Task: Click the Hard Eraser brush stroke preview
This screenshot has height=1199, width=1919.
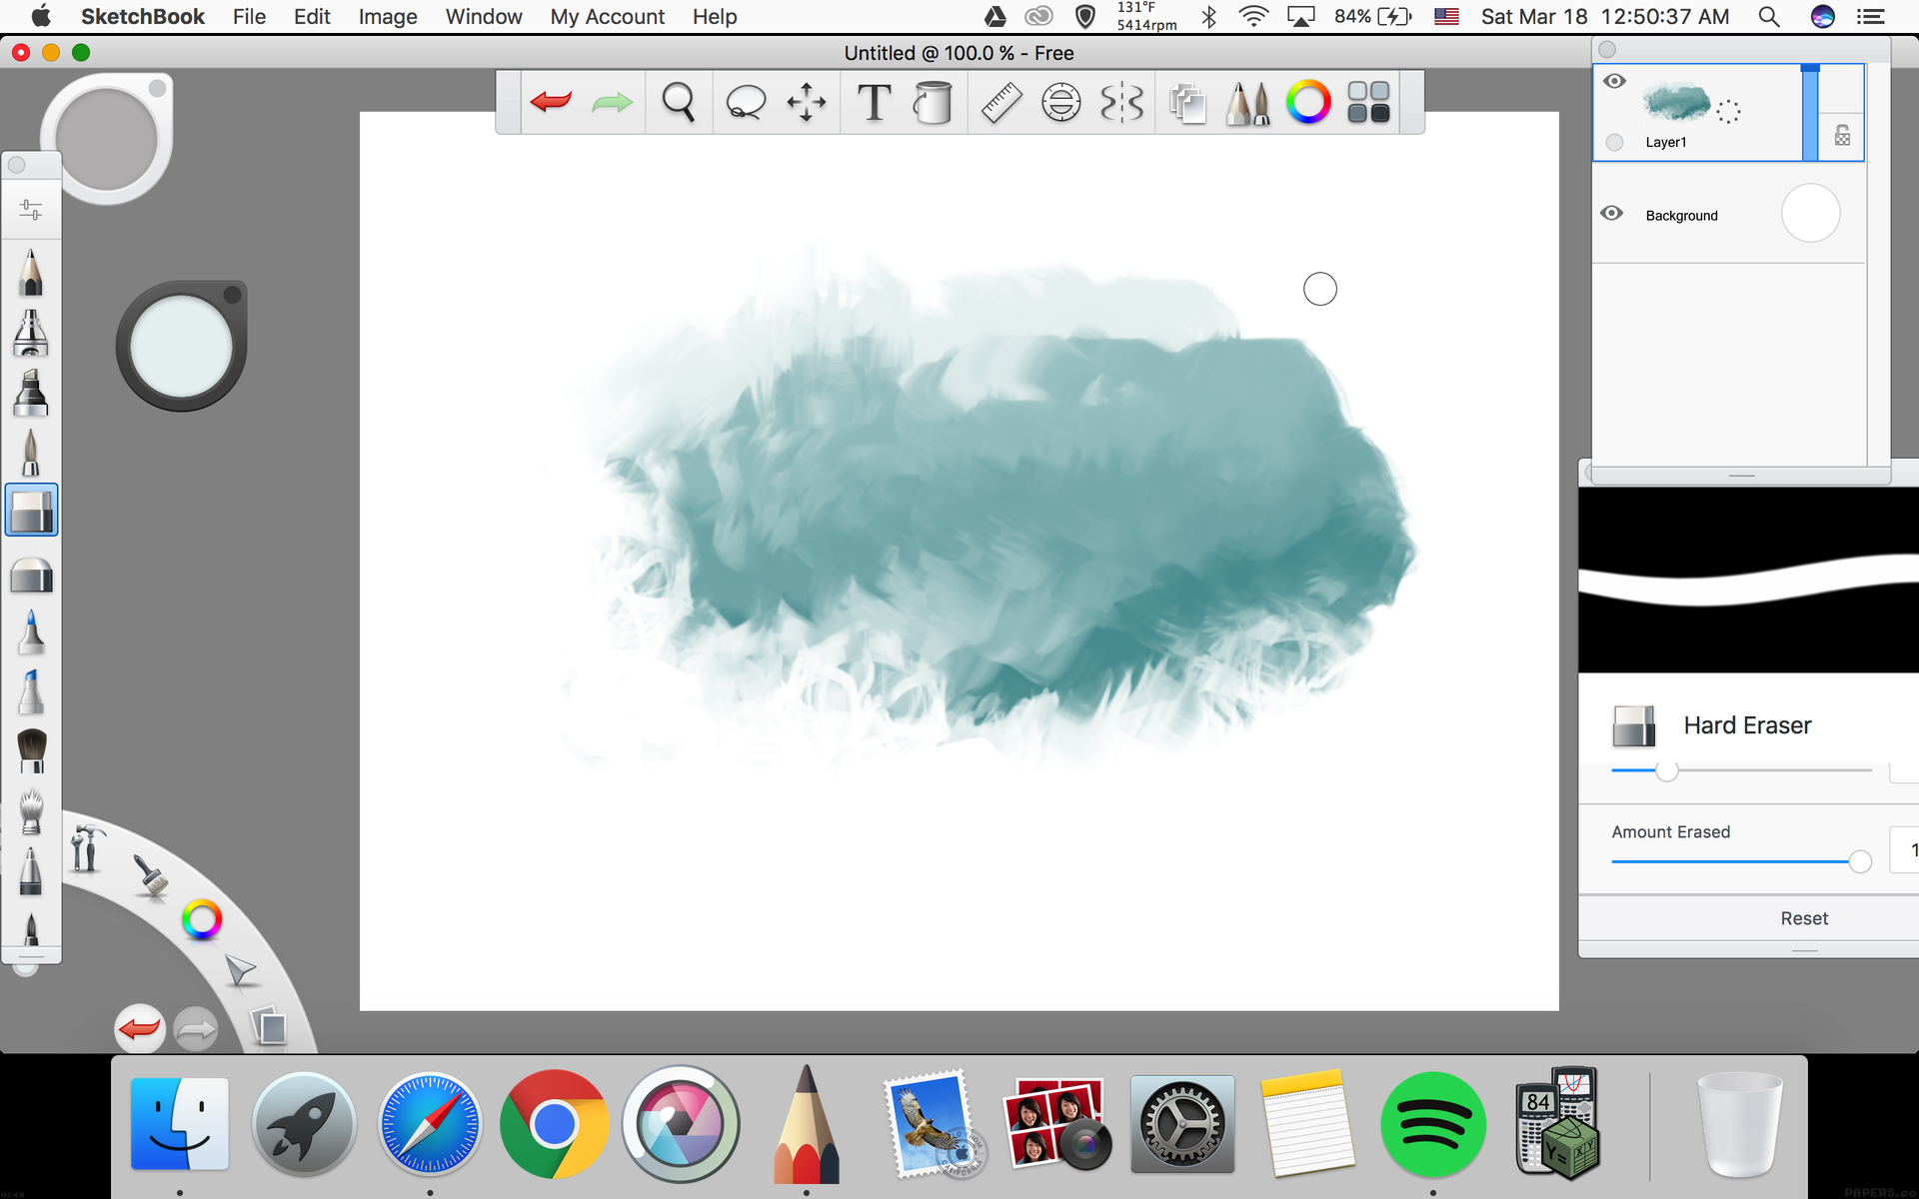Action: click(x=1748, y=580)
